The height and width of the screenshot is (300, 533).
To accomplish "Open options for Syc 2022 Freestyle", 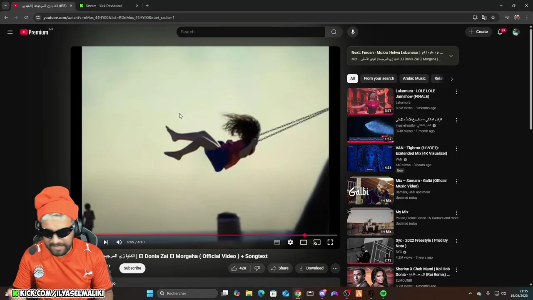I will (456, 241).
